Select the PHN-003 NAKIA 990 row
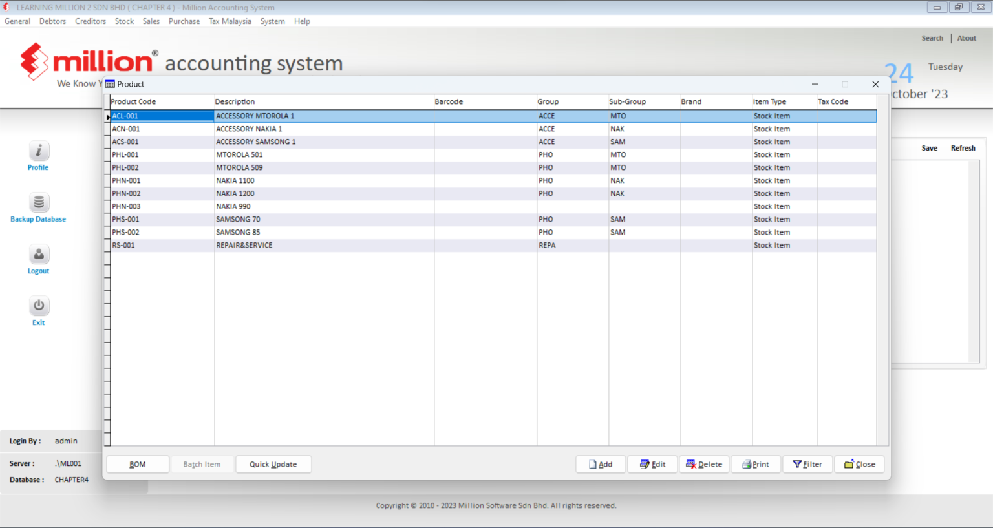The height and width of the screenshot is (528, 993). coord(494,207)
